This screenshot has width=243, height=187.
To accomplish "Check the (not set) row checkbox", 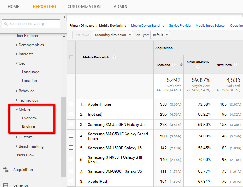I will tap(71, 114).
